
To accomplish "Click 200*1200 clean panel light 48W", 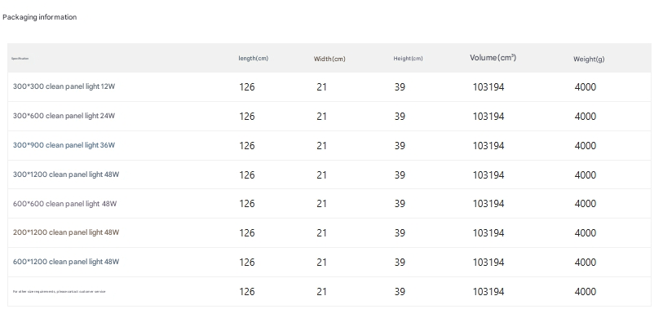I will [x=66, y=232].
